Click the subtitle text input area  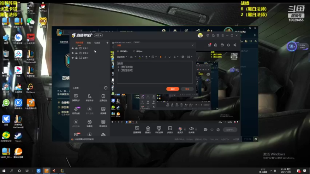[155, 72]
